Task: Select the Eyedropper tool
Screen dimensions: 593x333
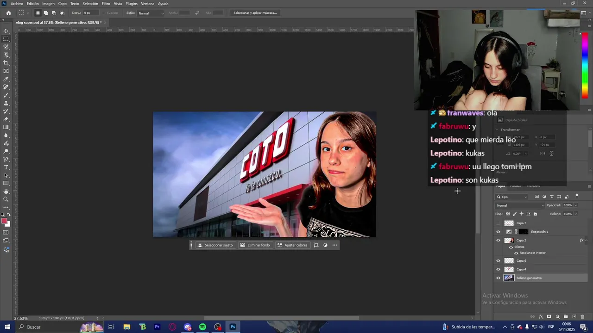Action: pyautogui.click(x=6, y=79)
